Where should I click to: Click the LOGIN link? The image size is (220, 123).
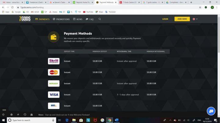(165, 19)
